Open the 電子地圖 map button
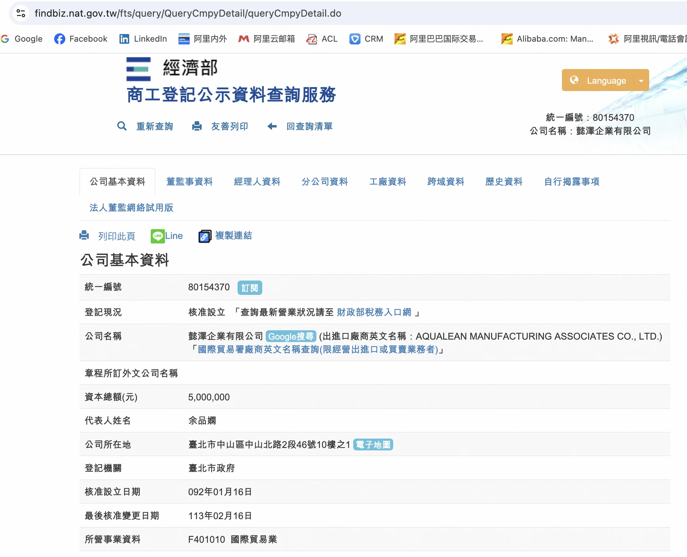 coord(373,445)
